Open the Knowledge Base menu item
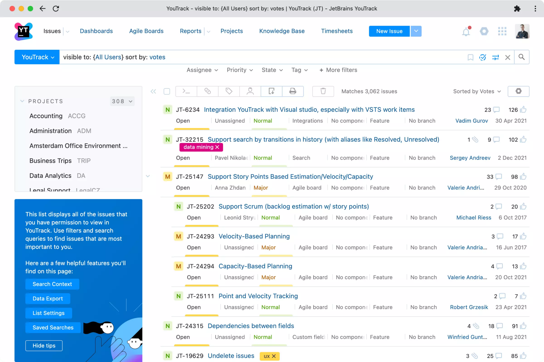The image size is (544, 362). [x=282, y=31]
